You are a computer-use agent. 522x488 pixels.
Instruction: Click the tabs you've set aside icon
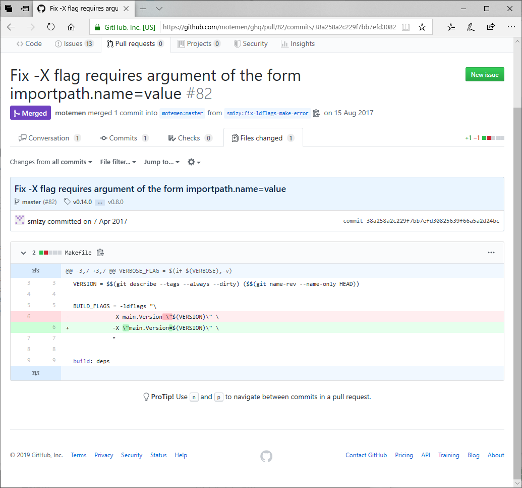[9, 9]
